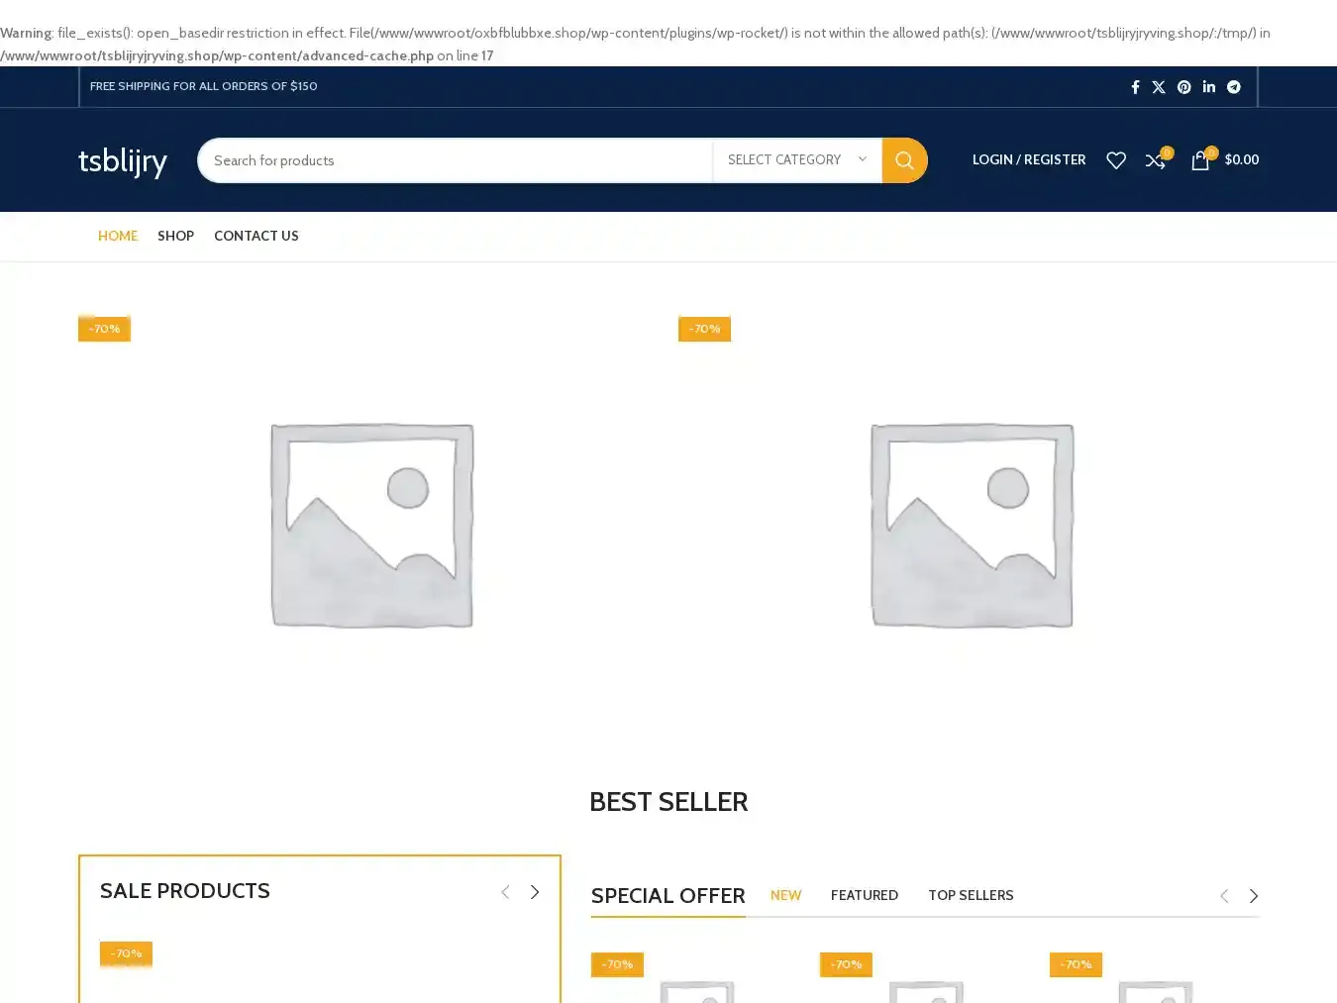This screenshot has height=1003, width=1337.
Task: Click the orange search magnifier button
Action: tap(904, 160)
